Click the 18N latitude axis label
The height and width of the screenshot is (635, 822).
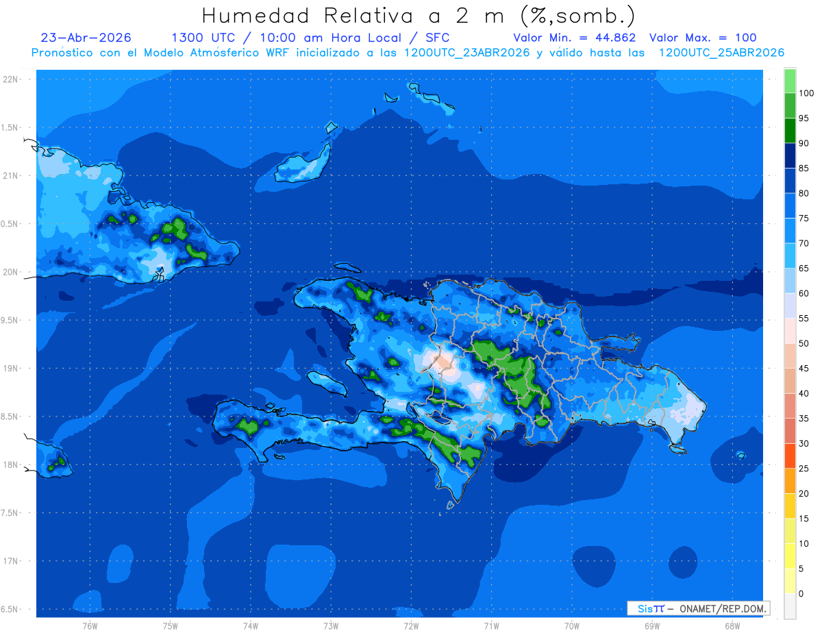11,464
